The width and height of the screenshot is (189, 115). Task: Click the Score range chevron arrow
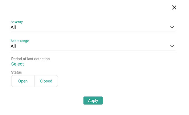(172, 46)
